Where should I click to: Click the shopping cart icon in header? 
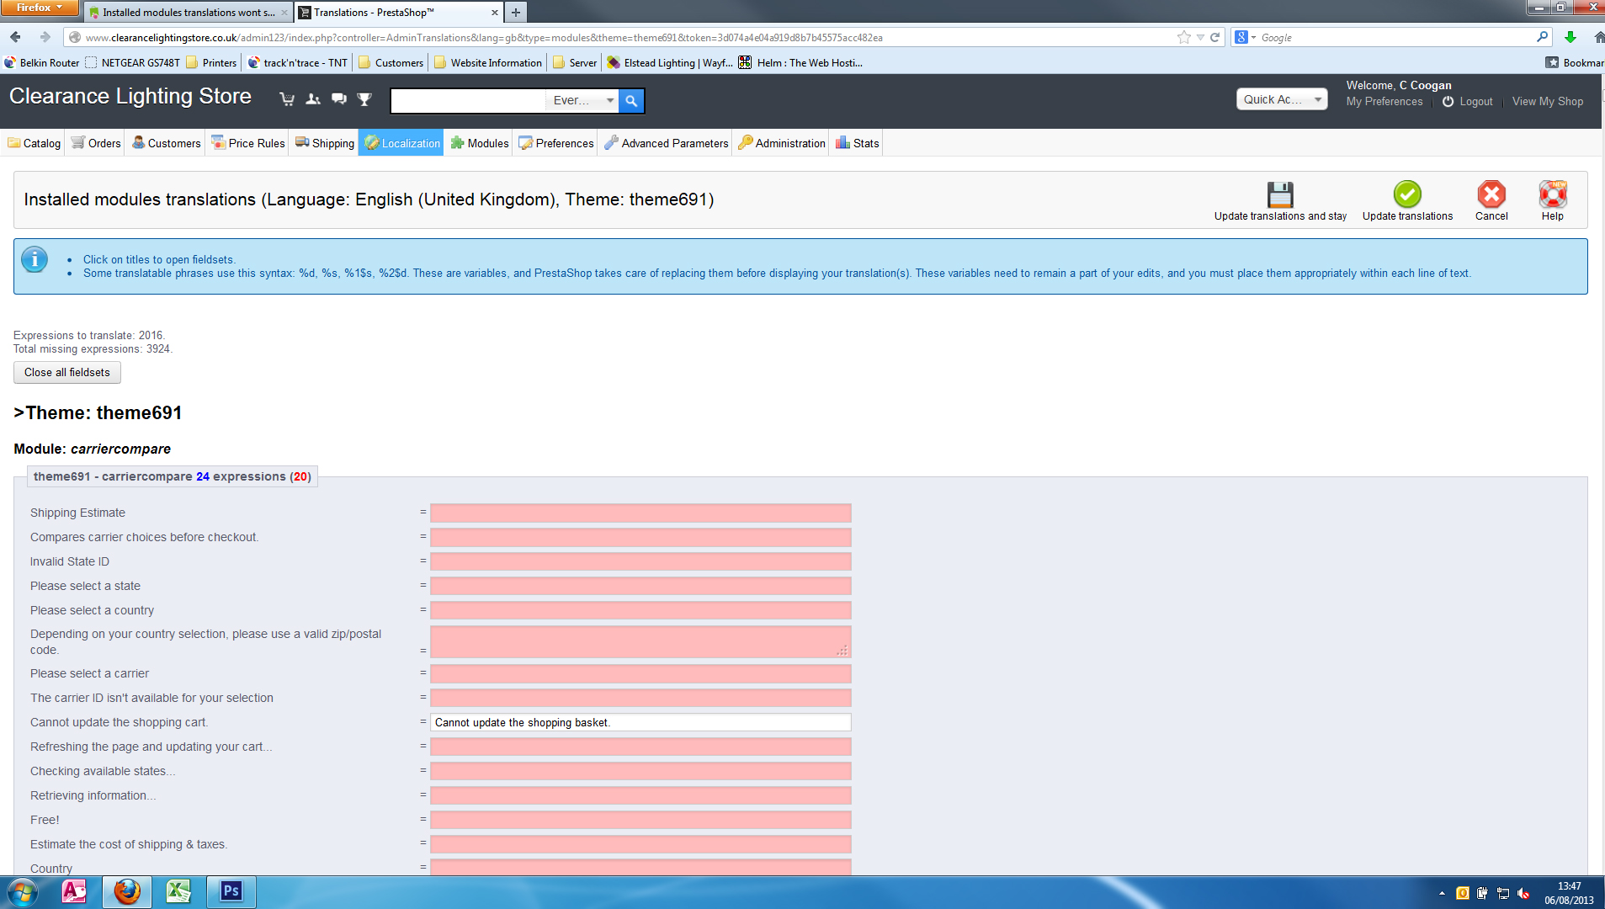(x=287, y=99)
